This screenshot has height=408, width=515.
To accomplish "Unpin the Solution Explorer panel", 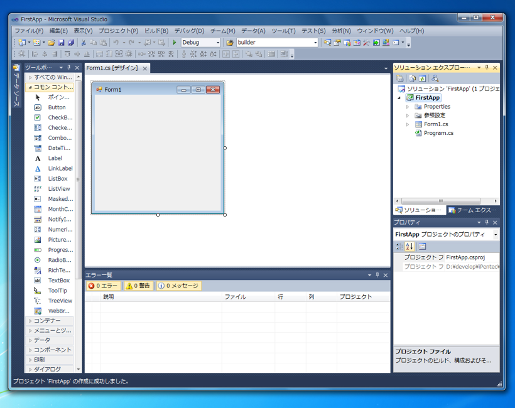I will tap(487, 68).
